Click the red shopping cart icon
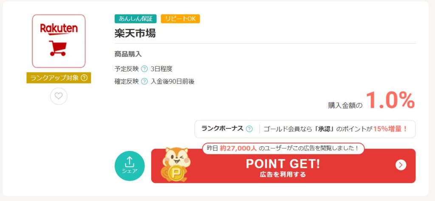435x201 pixels. tap(58, 48)
